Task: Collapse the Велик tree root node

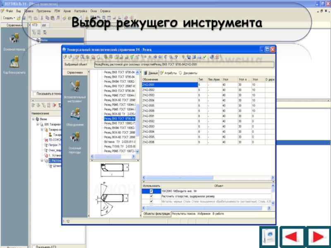Action: coord(33,119)
